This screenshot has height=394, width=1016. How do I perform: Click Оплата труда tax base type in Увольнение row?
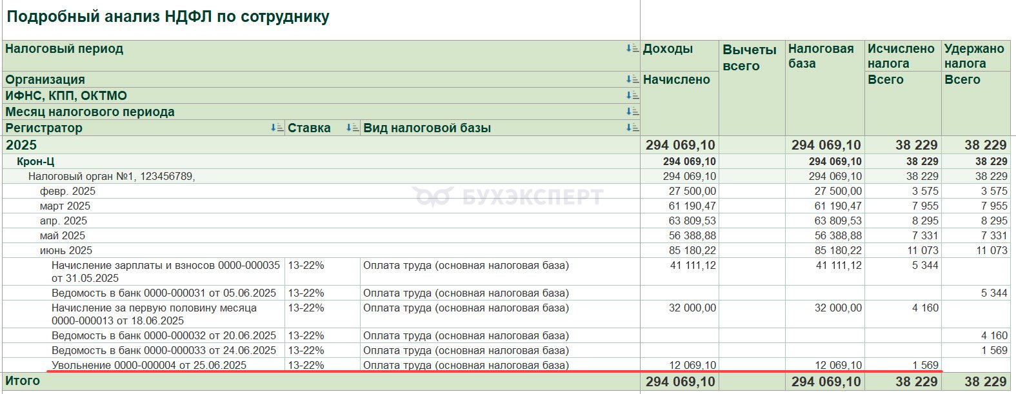pos(466,365)
